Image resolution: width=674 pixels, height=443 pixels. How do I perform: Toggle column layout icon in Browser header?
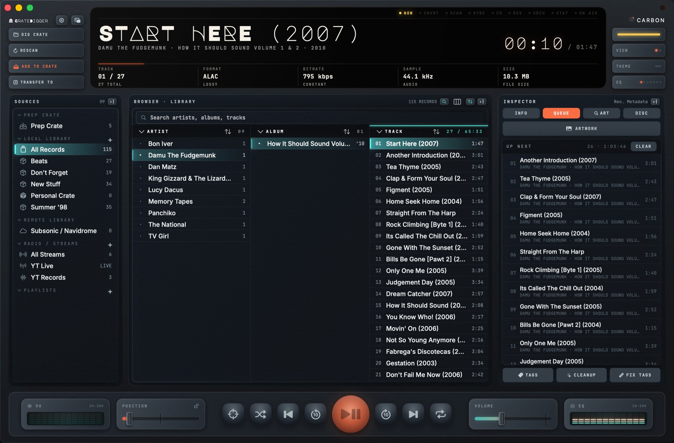pos(457,102)
